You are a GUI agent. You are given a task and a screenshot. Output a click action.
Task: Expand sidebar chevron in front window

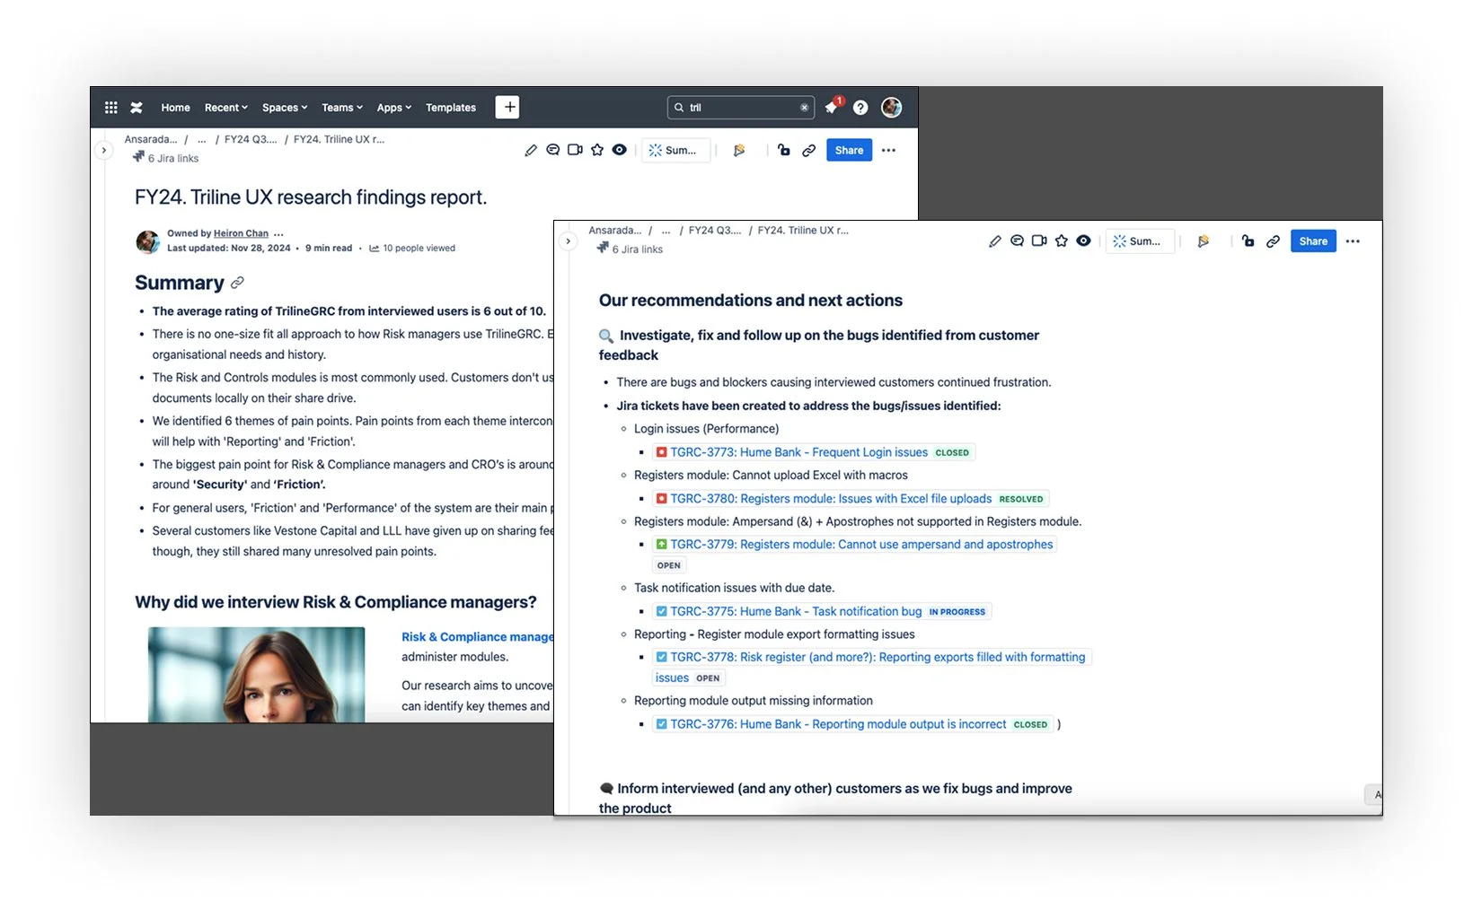(x=568, y=241)
